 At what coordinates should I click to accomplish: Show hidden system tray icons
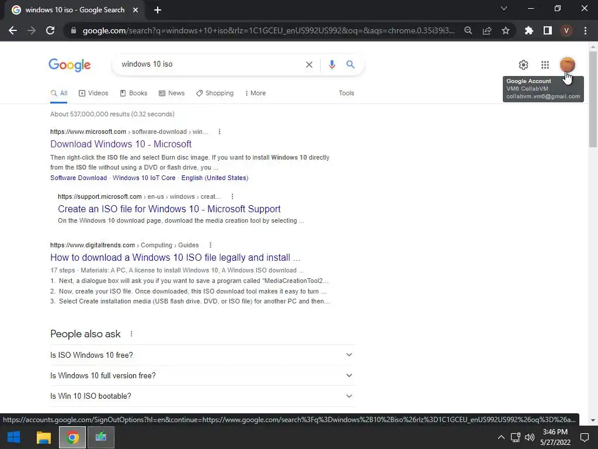click(x=501, y=437)
